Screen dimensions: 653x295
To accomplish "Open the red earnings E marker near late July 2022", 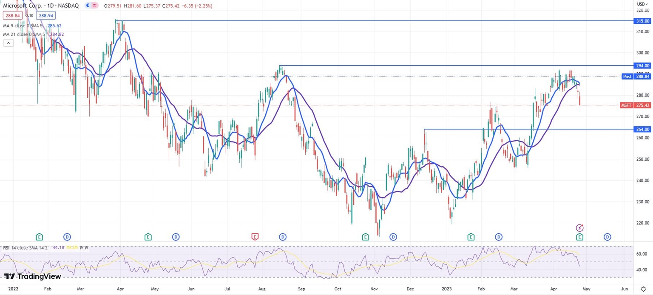I will (x=255, y=236).
